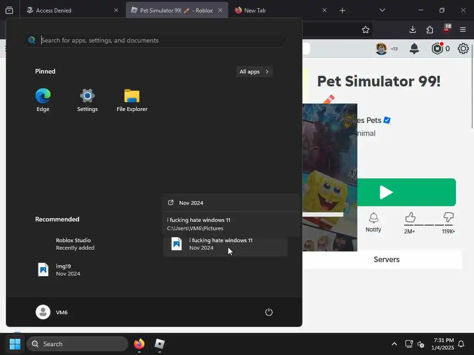Viewport: 474px width, 355px height.
Task: Click muted volume tray icon
Action: click(420, 344)
